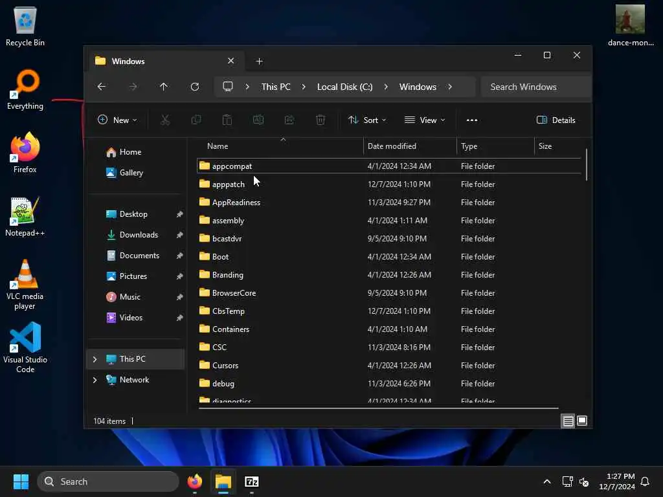
Task: Go back with the Back arrow
Action: coord(102,87)
